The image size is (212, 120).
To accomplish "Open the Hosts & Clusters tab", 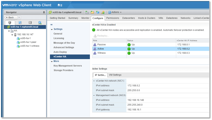I will tap(146, 18).
